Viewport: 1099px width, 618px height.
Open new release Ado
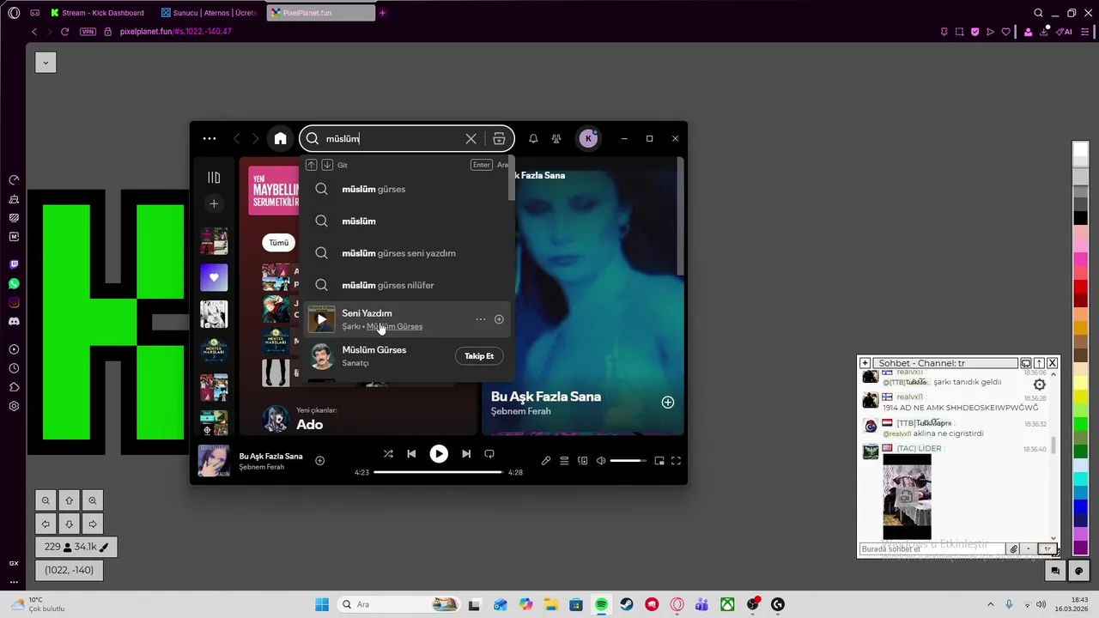[310, 425]
